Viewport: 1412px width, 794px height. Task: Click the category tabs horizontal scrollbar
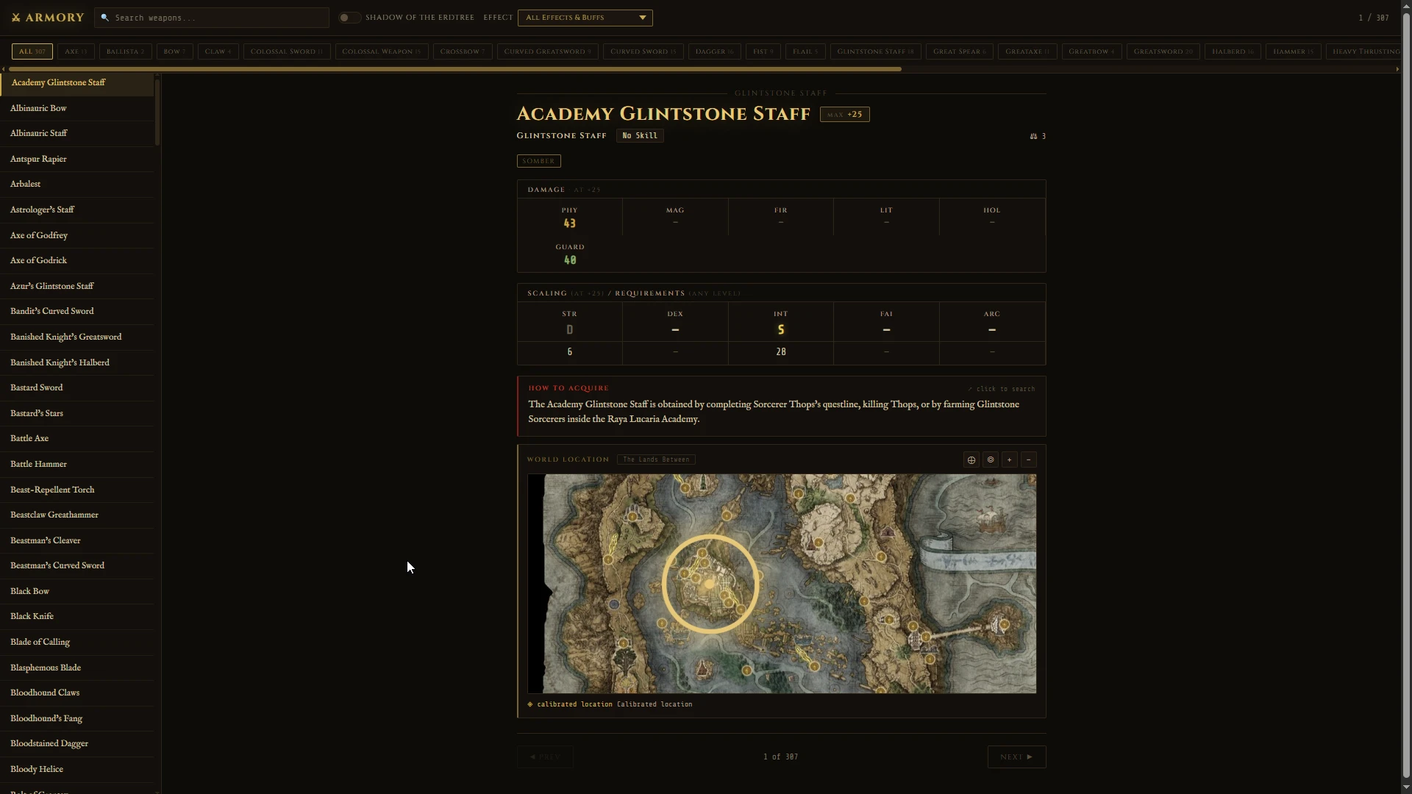tap(455, 69)
